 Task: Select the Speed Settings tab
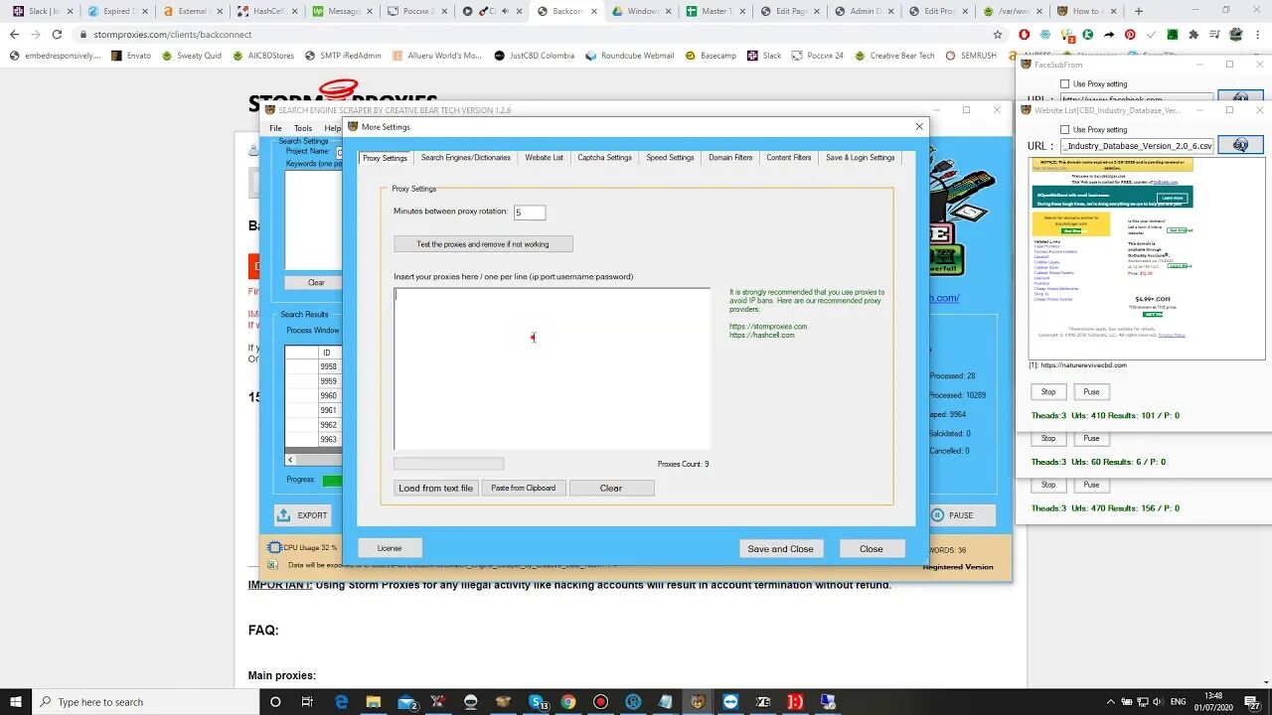coord(670,158)
